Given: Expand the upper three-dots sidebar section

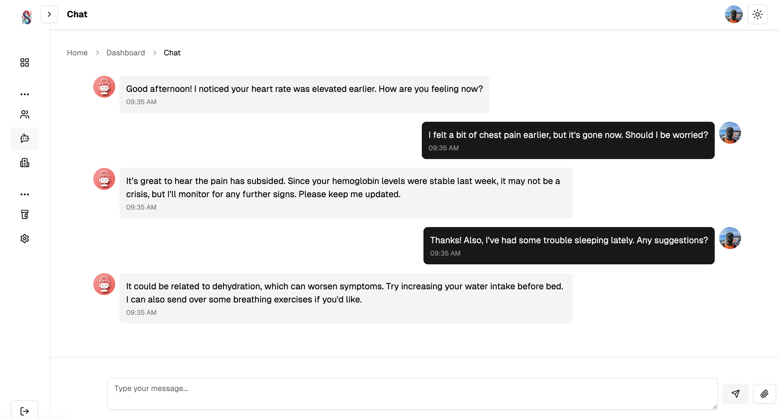Looking at the screenshot, I should tap(24, 94).
